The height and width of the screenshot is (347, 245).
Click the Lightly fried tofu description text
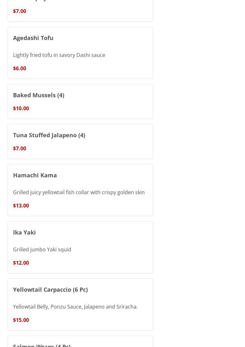click(59, 55)
